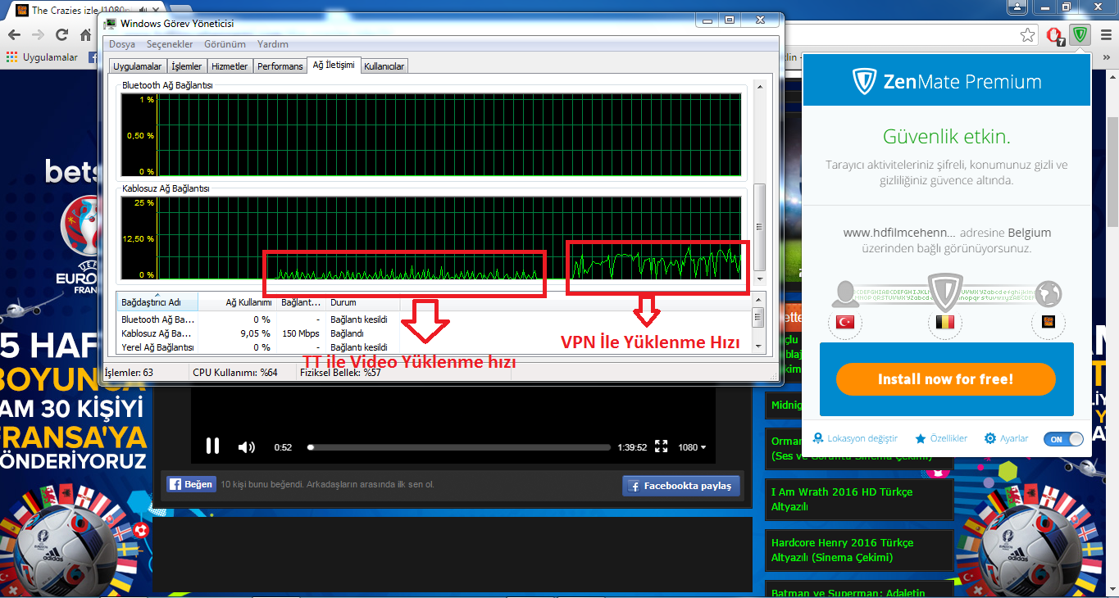Turn off the ZenMate ON switch
The image size is (1119, 598).
click(x=1062, y=439)
